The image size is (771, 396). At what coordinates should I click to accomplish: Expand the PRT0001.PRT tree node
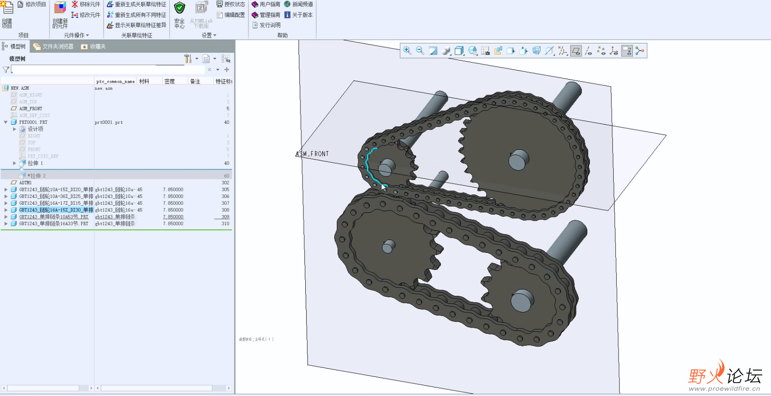coord(6,122)
